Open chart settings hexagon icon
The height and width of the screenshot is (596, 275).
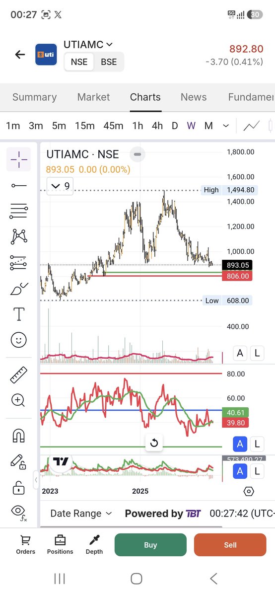(249, 491)
